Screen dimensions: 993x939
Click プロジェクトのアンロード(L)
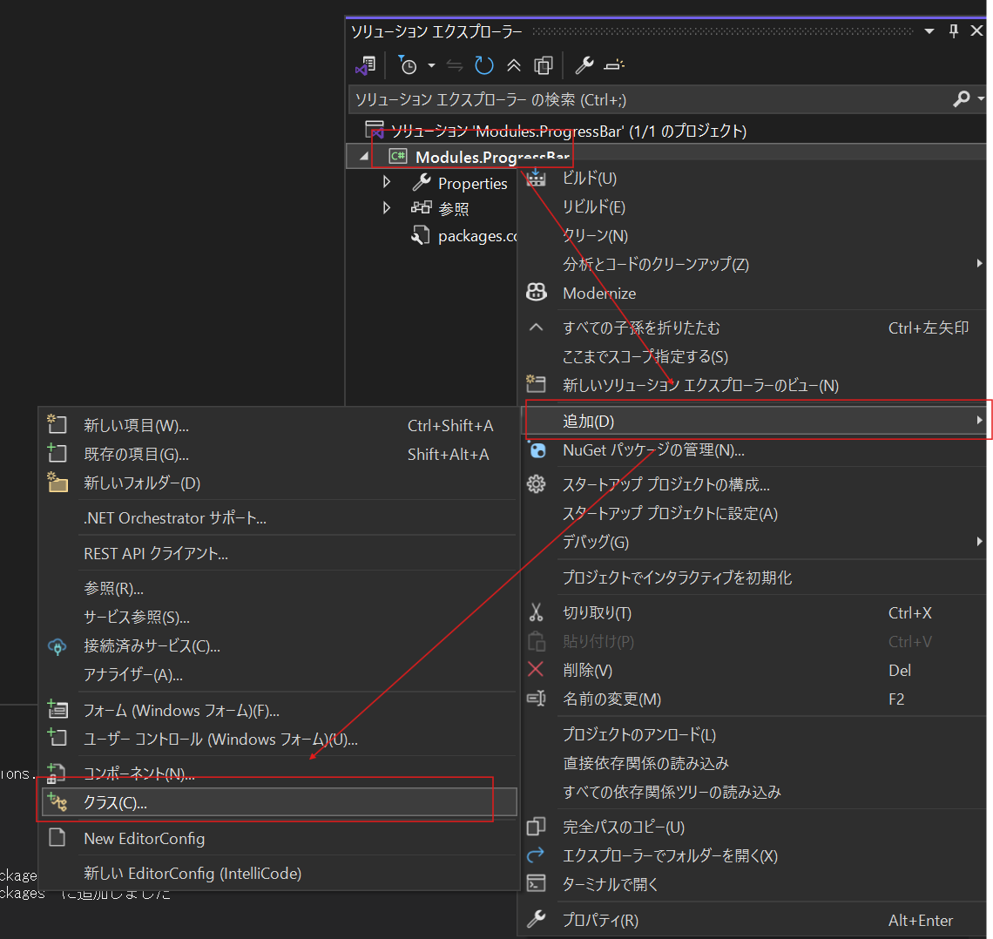(x=753, y=734)
